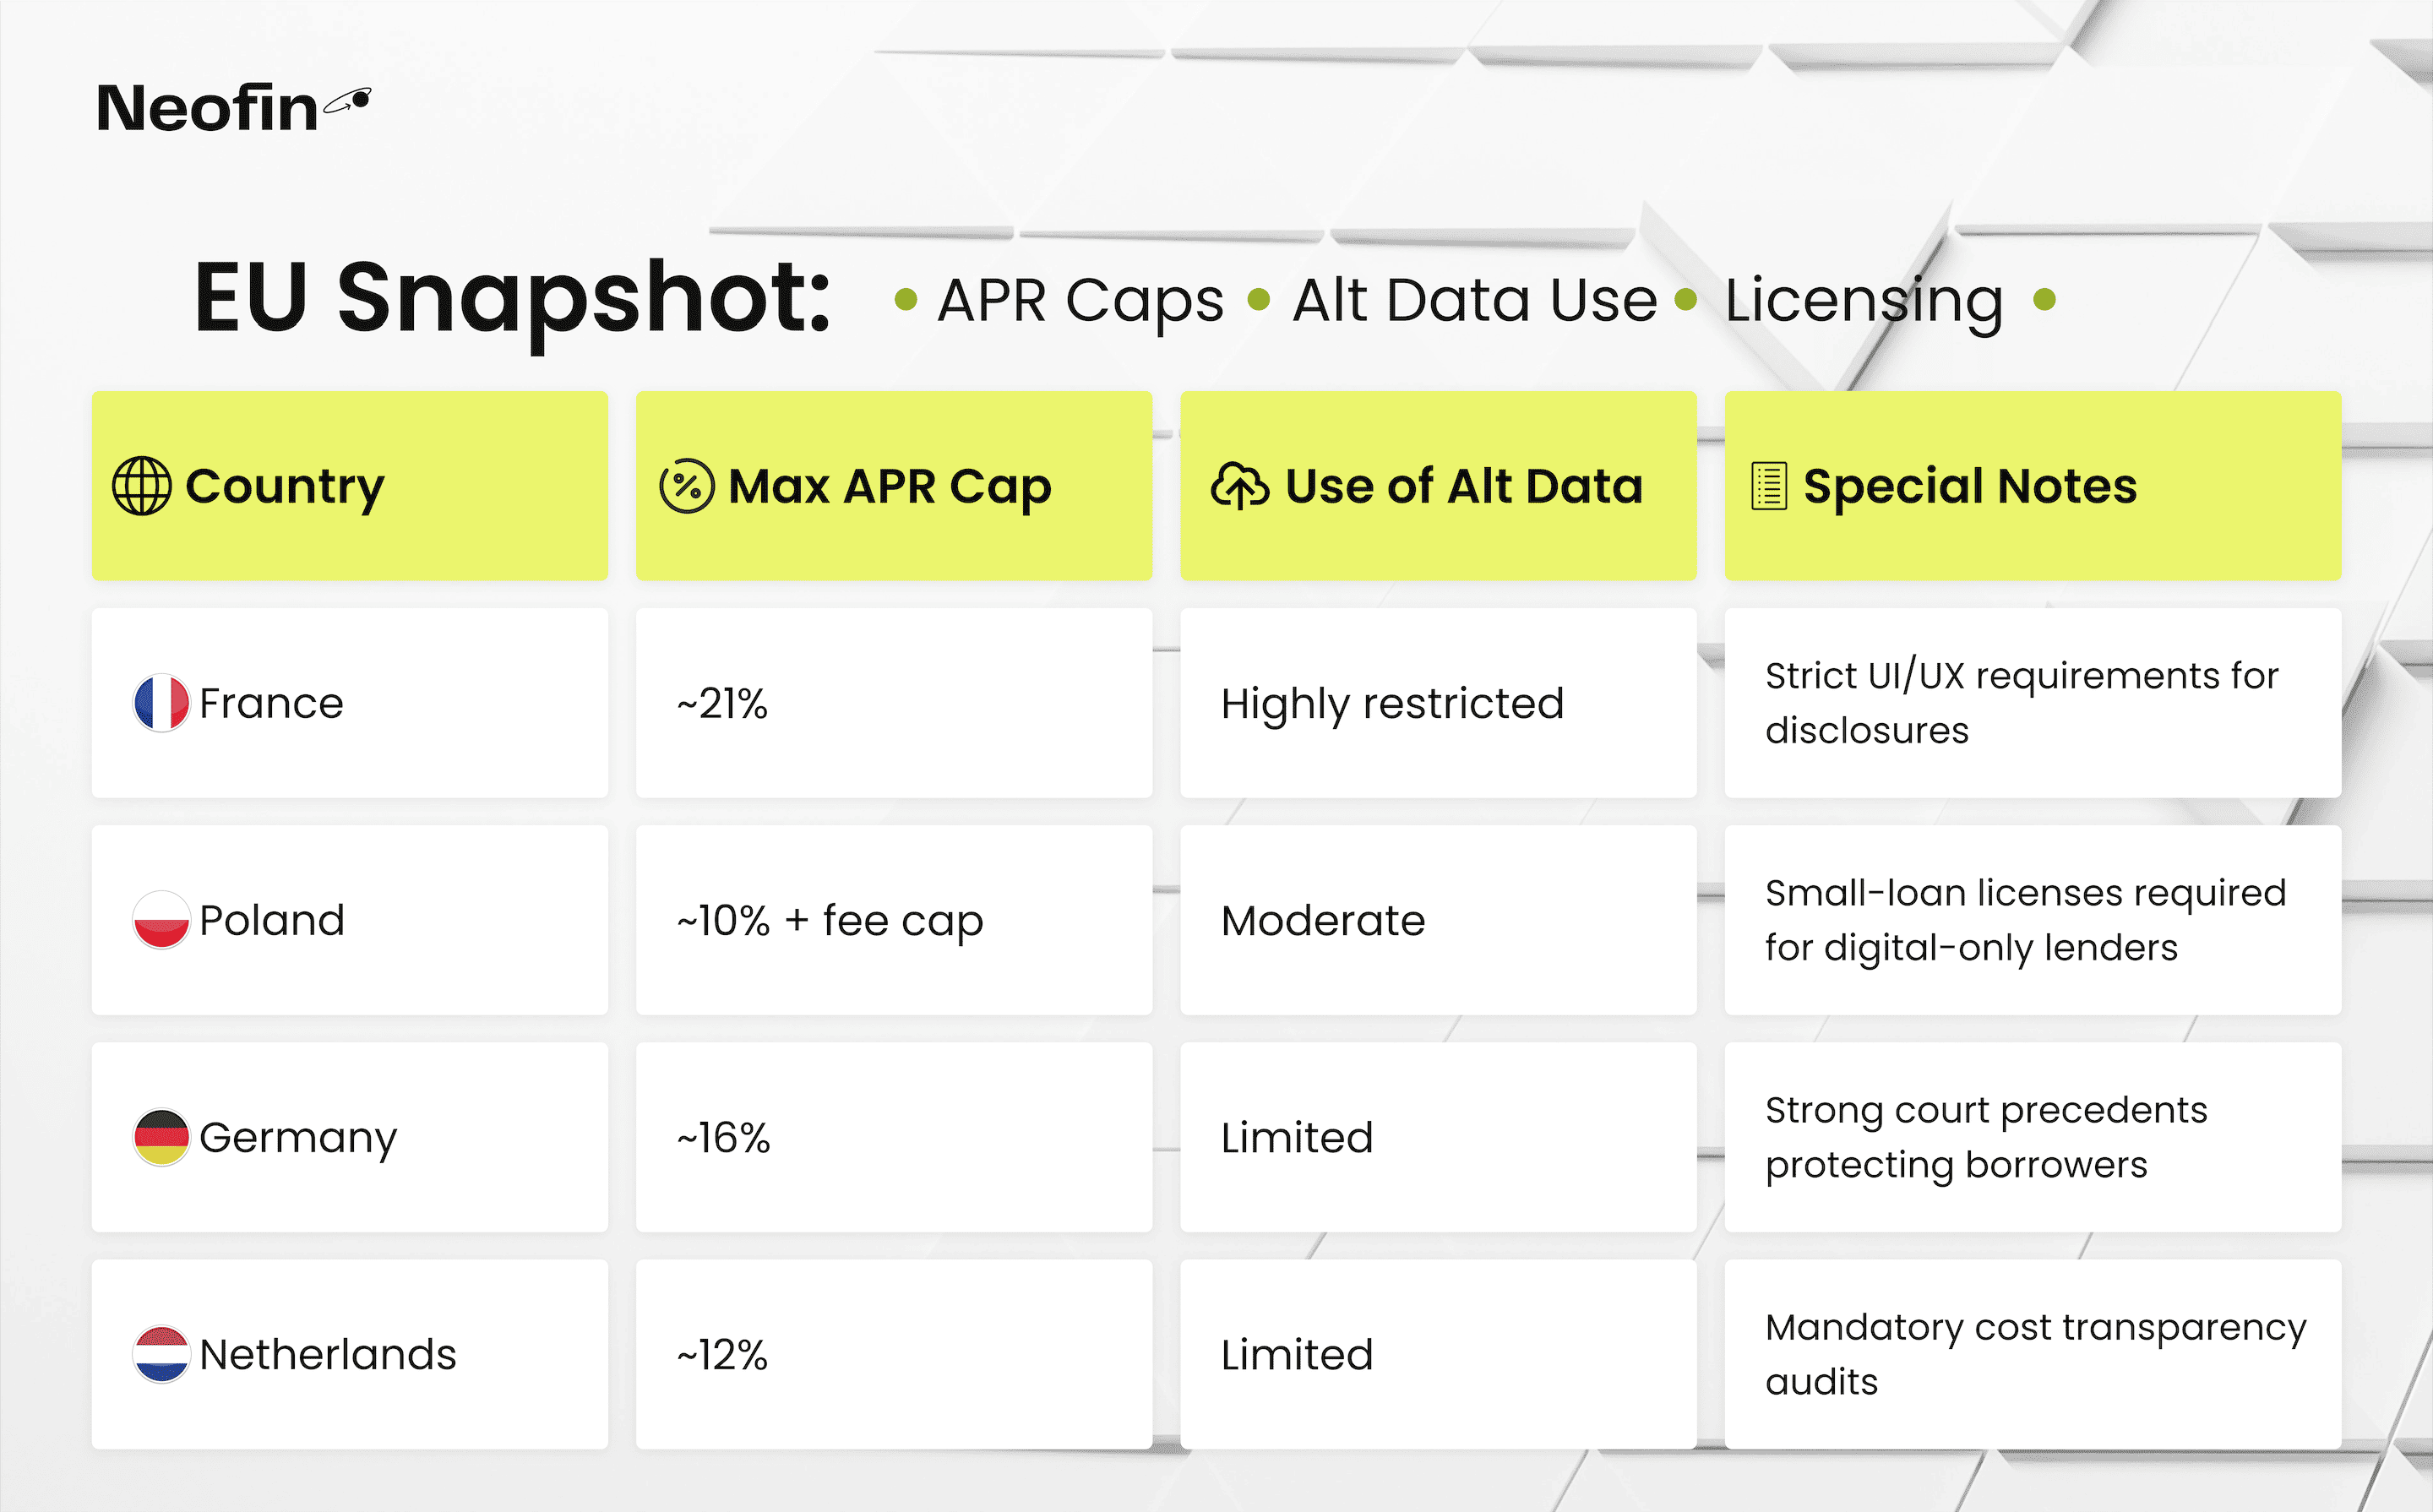
Task: Click the globe icon beside Country
Action: (142, 486)
